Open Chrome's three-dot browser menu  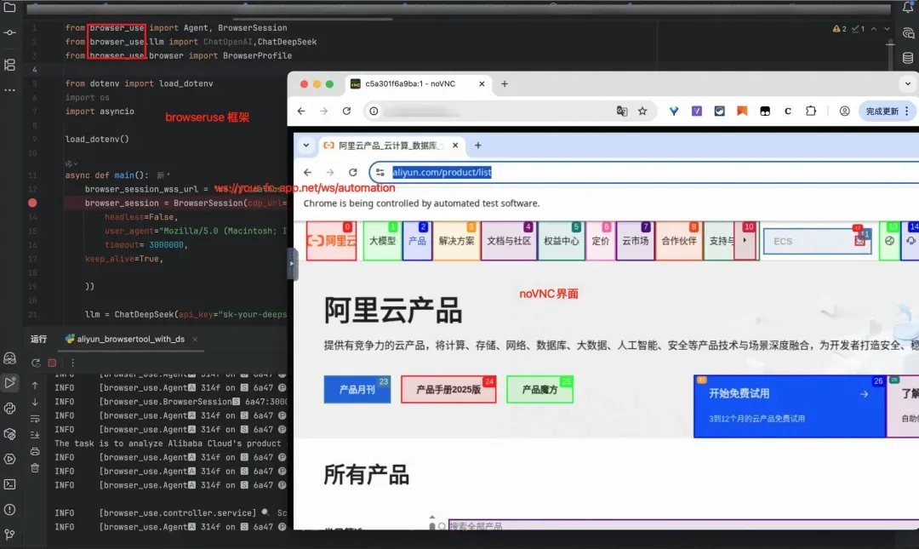pos(907,112)
